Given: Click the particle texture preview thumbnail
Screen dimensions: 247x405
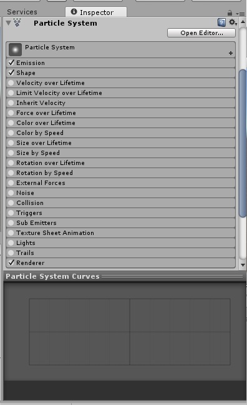Looking at the screenshot, I should [15, 49].
